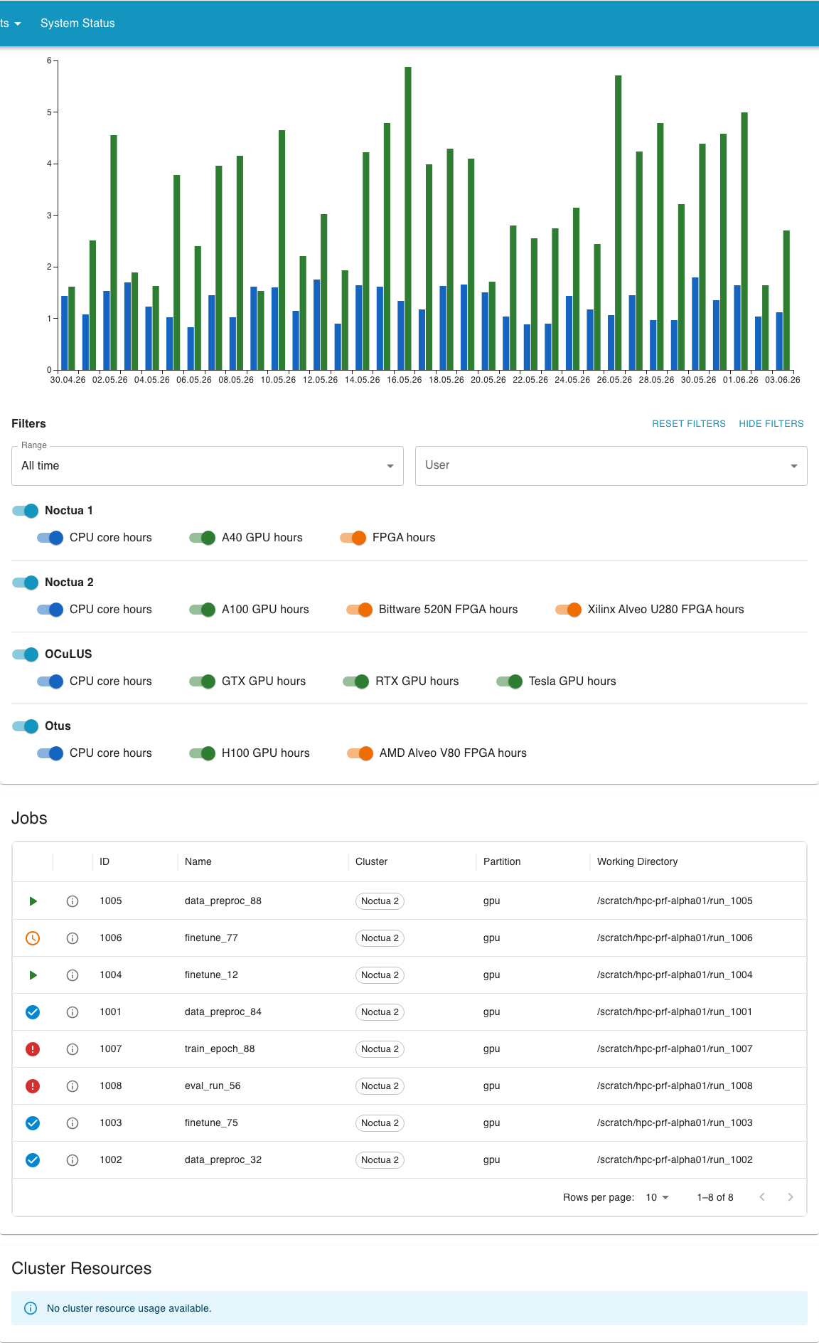
Task: Open Rows per page dropdown
Action: click(658, 1197)
